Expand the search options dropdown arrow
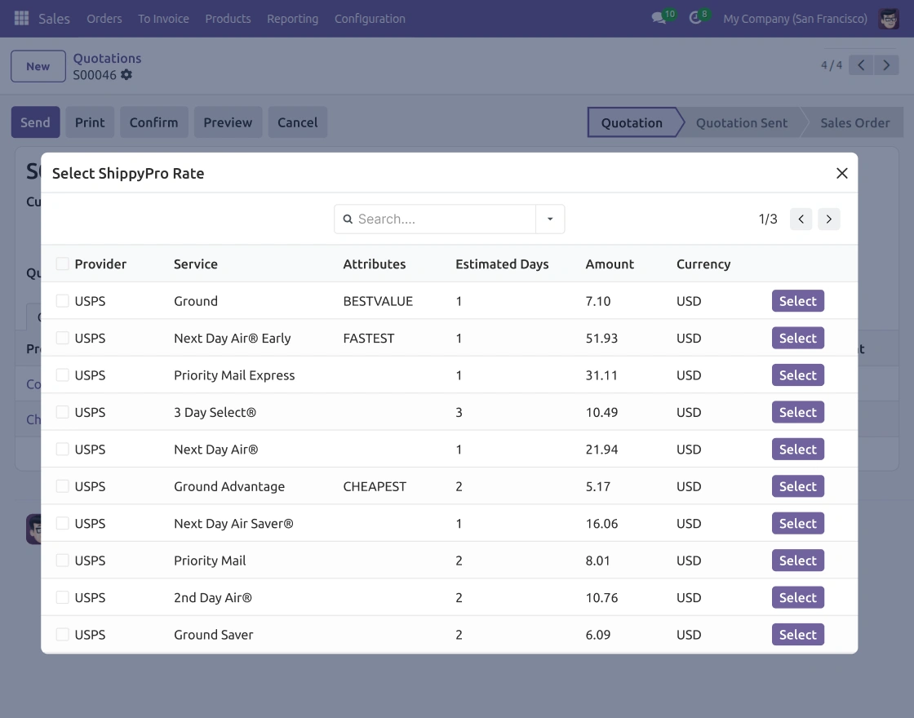 (550, 219)
